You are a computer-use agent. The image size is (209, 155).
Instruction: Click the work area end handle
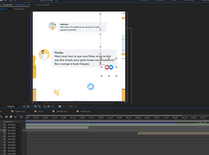(181, 115)
